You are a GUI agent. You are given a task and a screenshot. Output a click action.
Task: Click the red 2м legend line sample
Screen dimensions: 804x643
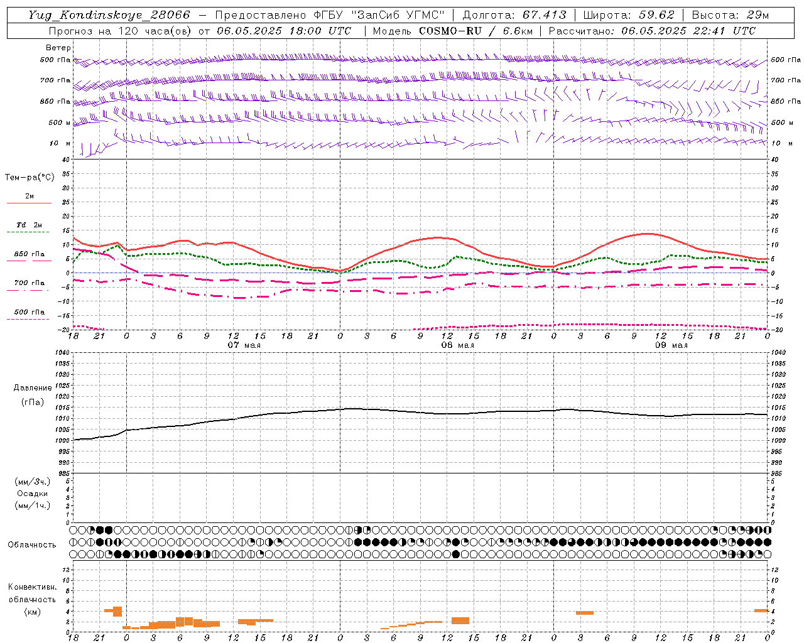click(x=29, y=203)
